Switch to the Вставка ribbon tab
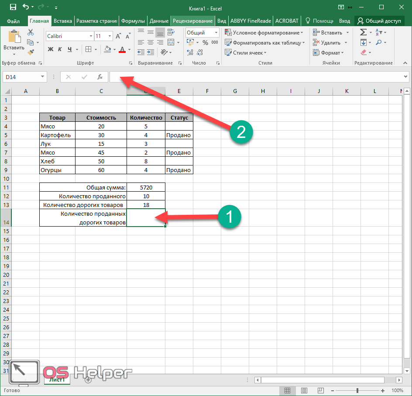This screenshot has width=412, height=396. point(63,21)
